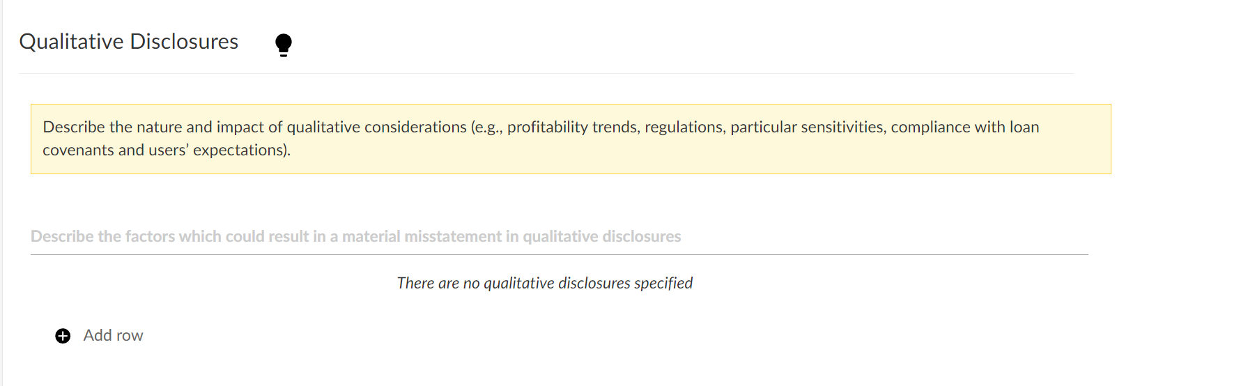Click the 'no qualitative disclosures specified' message
Screen dimensions: 1248x386
pyautogui.click(x=544, y=283)
